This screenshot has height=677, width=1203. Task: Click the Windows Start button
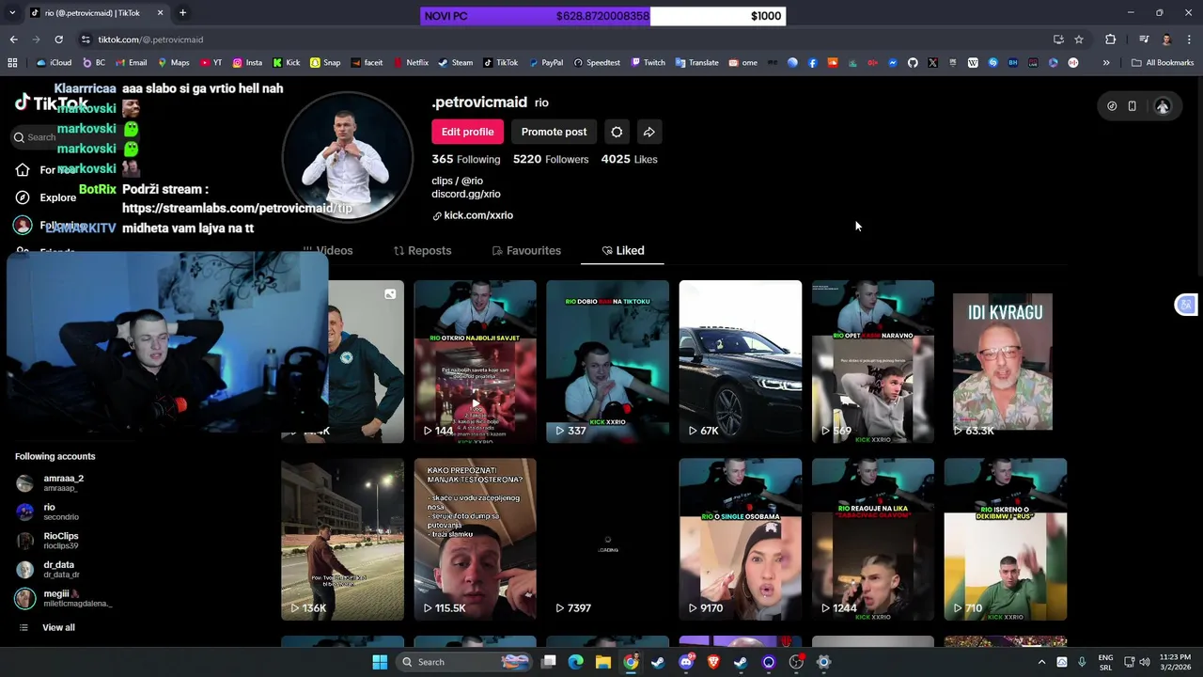[x=380, y=662]
